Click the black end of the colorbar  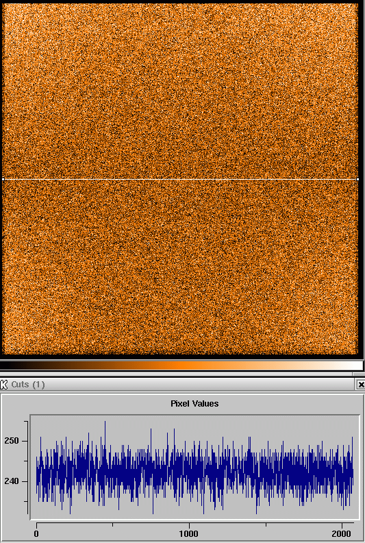click(9, 365)
